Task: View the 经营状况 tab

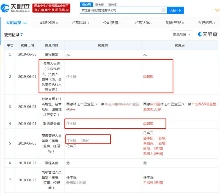Action: pos(143,23)
